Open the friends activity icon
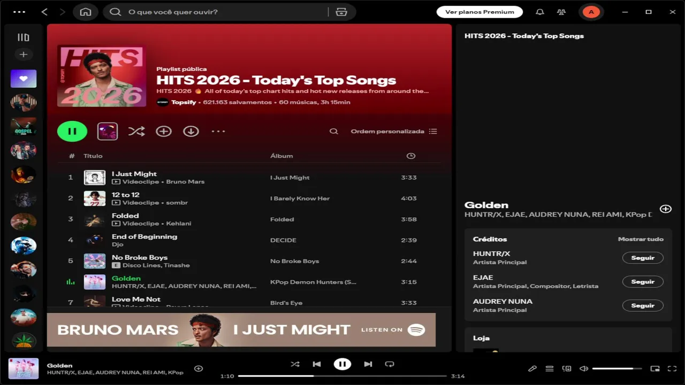685x385 pixels. tap(561, 12)
